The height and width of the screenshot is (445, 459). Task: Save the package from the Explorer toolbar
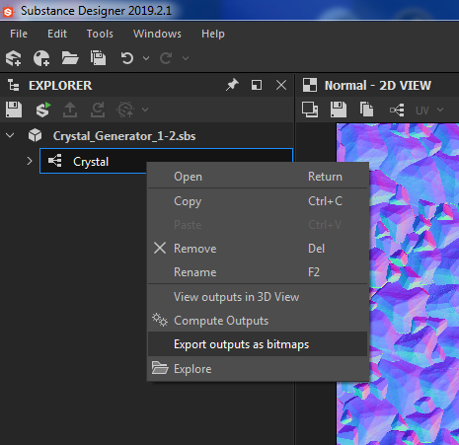pos(14,110)
